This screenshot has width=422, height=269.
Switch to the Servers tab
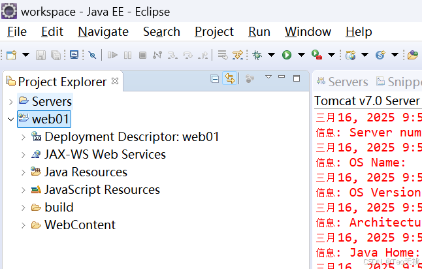tap(342, 82)
